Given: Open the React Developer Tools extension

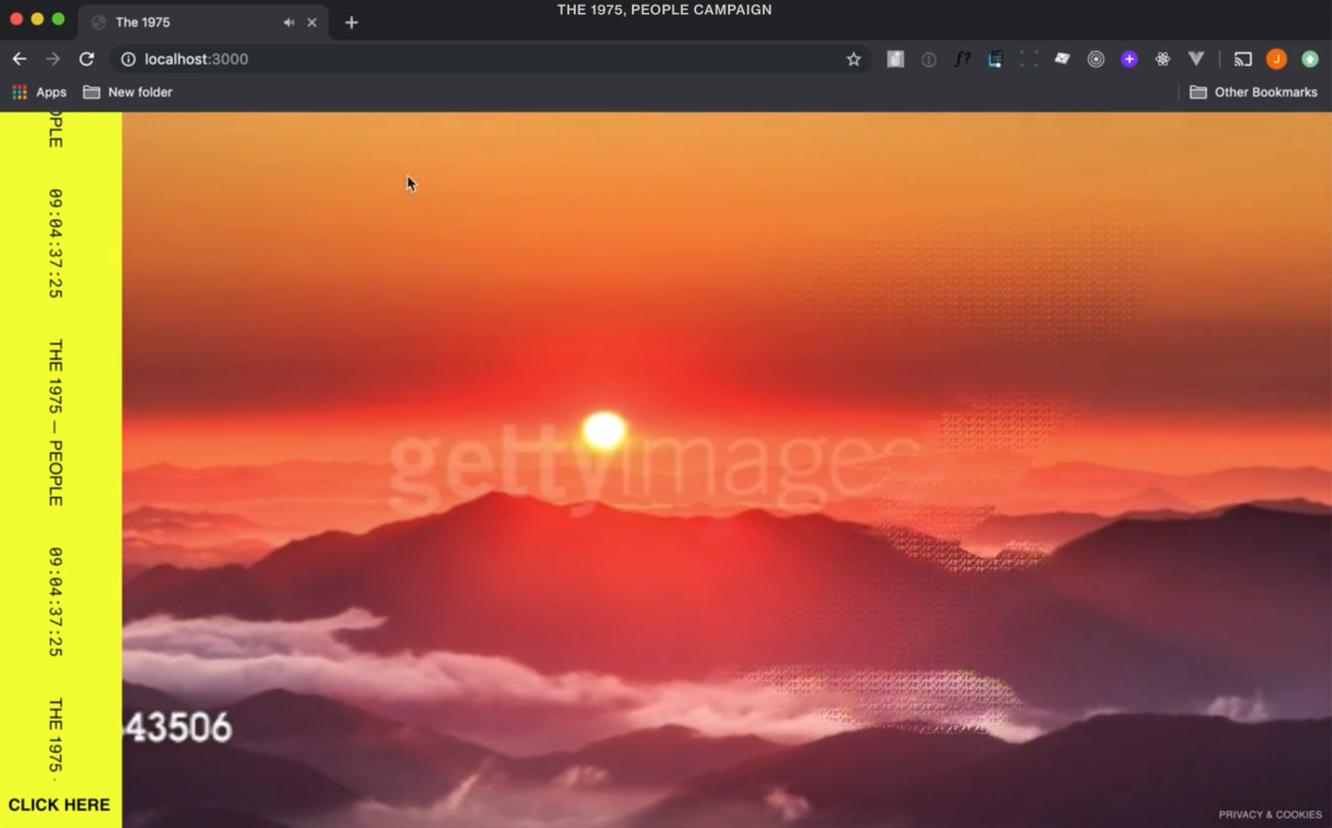Looking at the screenshot, I should [1163, 59].
